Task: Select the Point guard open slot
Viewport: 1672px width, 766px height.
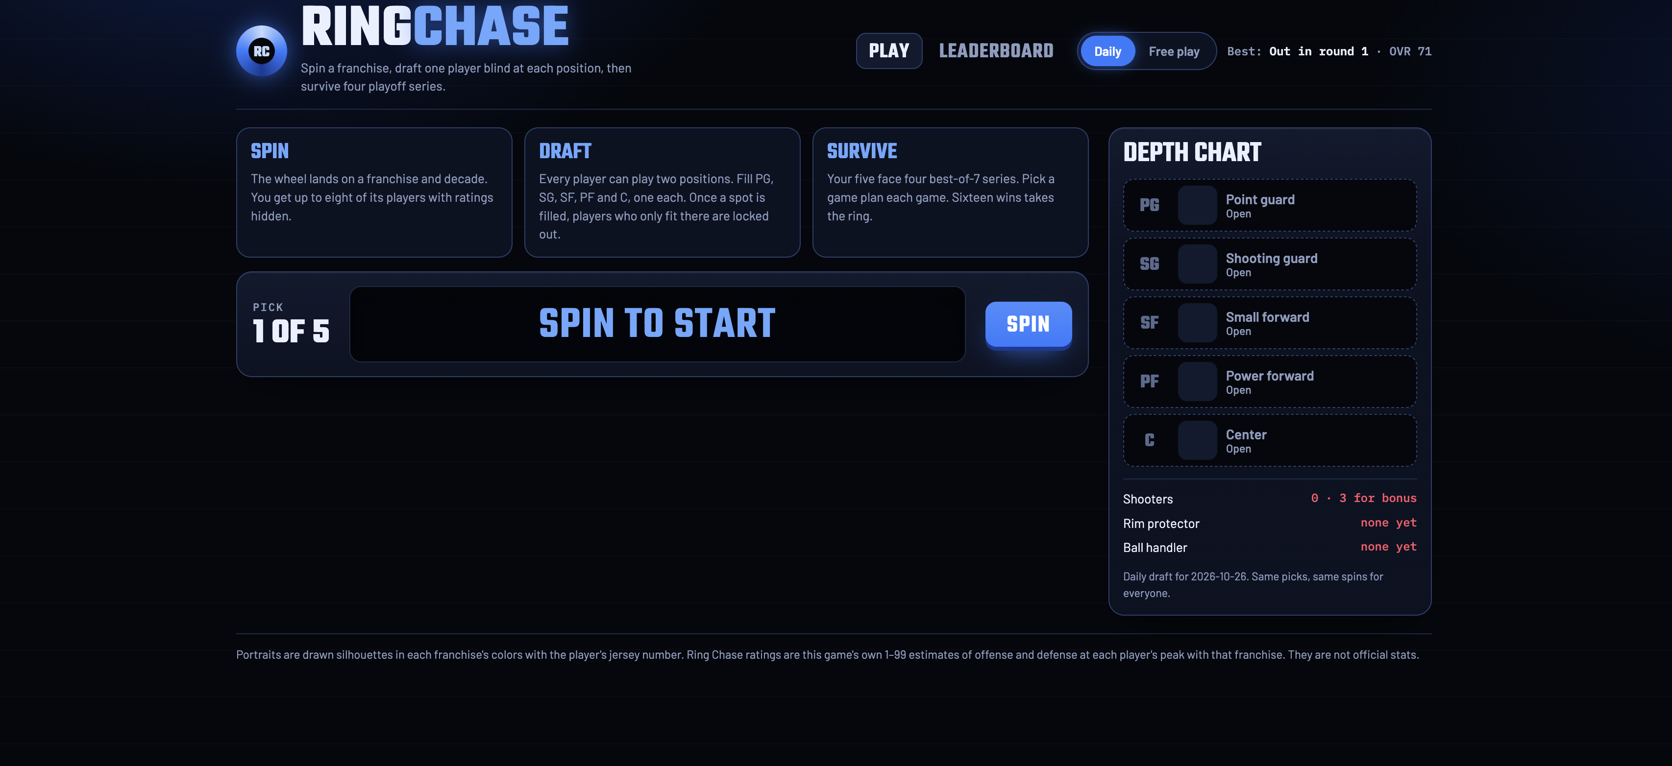Action: 1270,205
